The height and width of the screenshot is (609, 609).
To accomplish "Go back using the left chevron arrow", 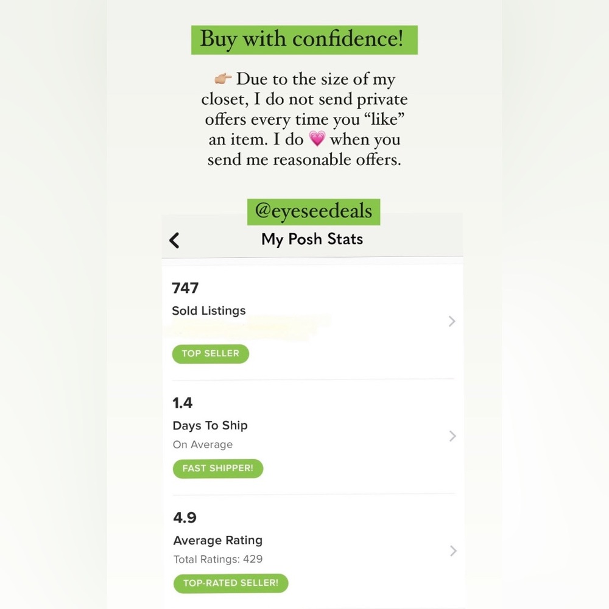I will [174, 240].
